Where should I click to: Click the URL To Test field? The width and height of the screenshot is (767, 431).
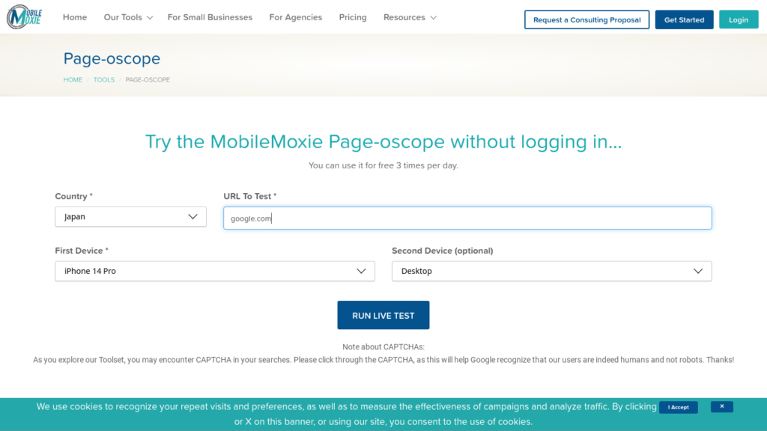point(467,218)
